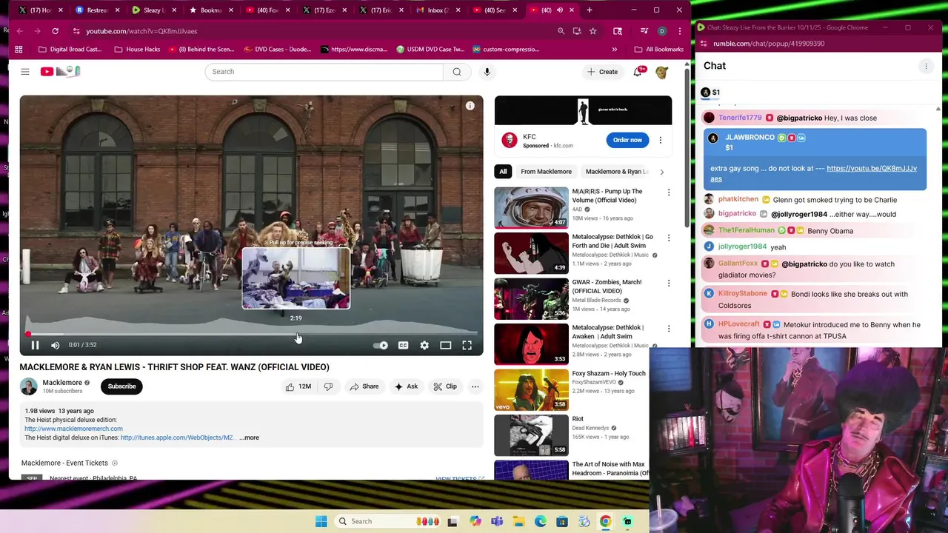Enter full screen video mode
948x533 pixels.
467,345
